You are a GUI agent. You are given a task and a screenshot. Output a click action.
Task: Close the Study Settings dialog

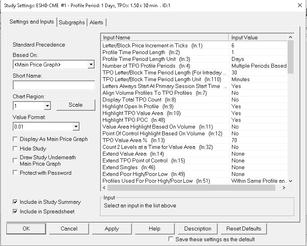[x=300, y=5]
